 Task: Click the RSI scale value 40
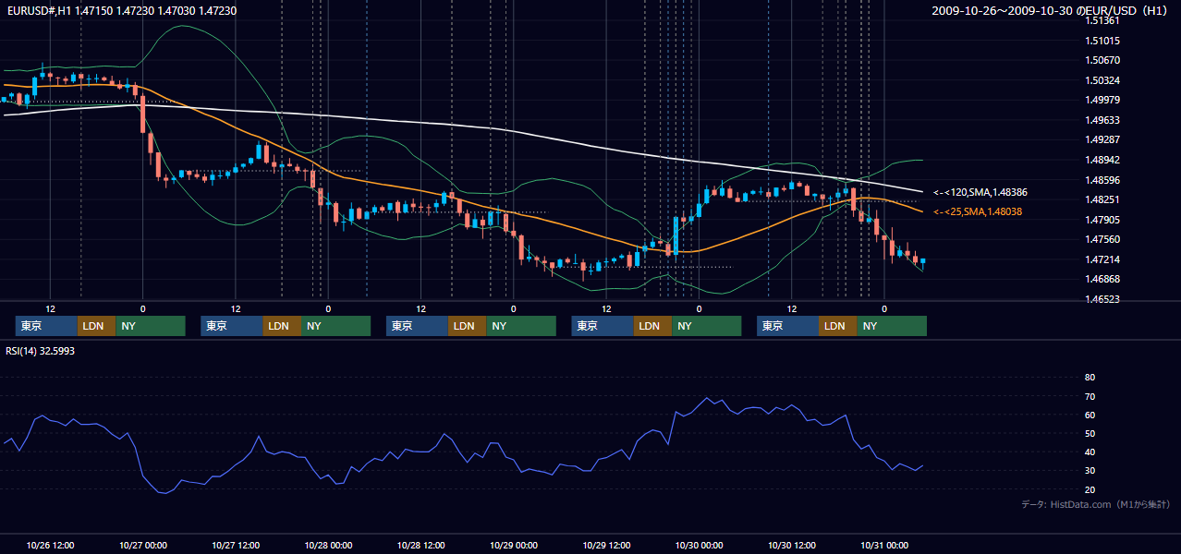pos(1090,452)
